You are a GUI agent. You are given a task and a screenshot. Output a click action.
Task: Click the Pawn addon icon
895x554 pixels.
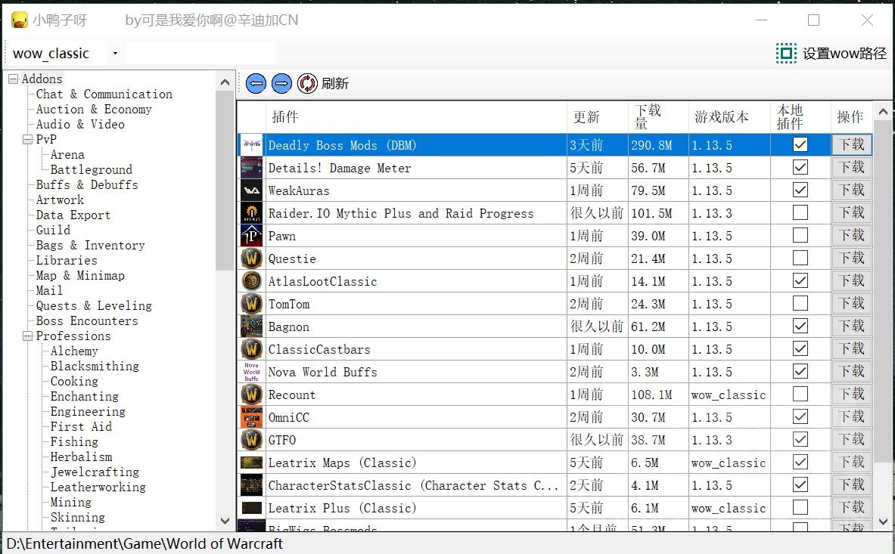(x=251, y=235)
